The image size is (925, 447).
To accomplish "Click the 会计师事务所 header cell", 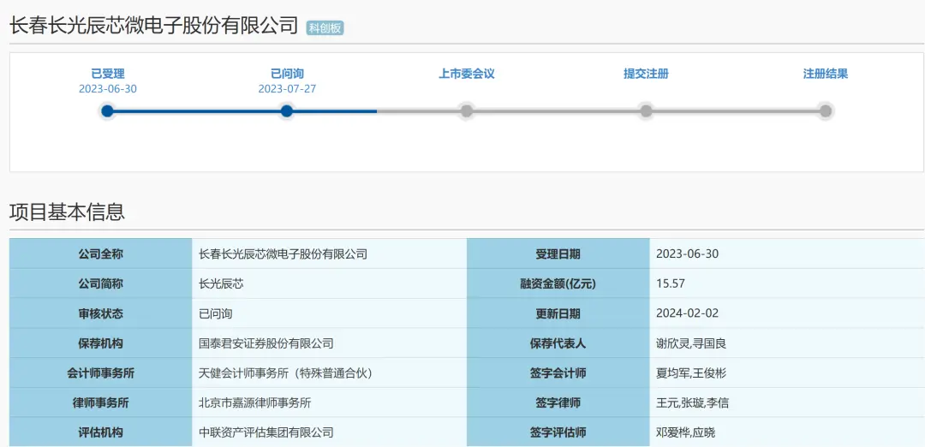I will pyautogui.click(x=101, y=372).
